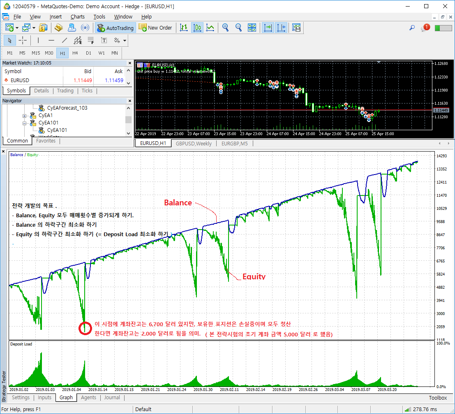Select the M15 timeframe
Viewport: 455px width, 414px height.
(36, 53)
